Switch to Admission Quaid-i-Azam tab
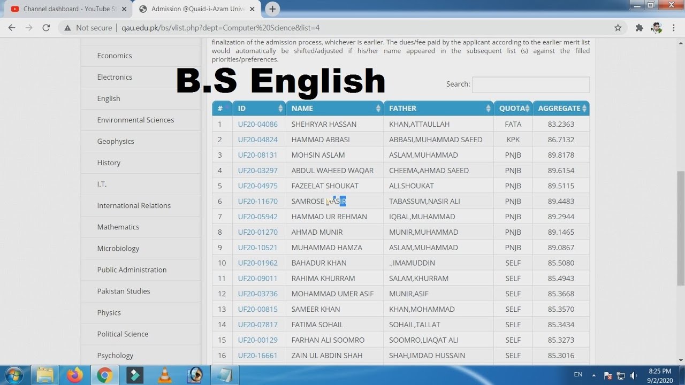Screen dimensions: 685x385 [197, 9]
